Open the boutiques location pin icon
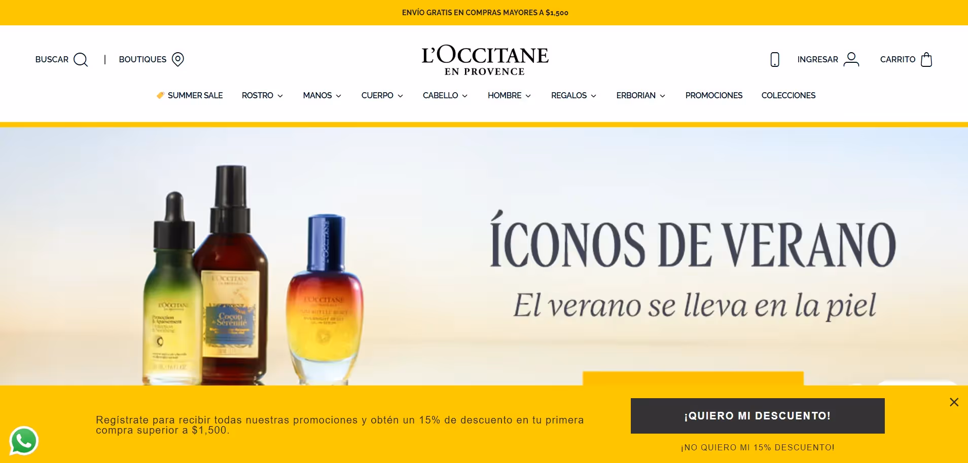 pos(178,59)
